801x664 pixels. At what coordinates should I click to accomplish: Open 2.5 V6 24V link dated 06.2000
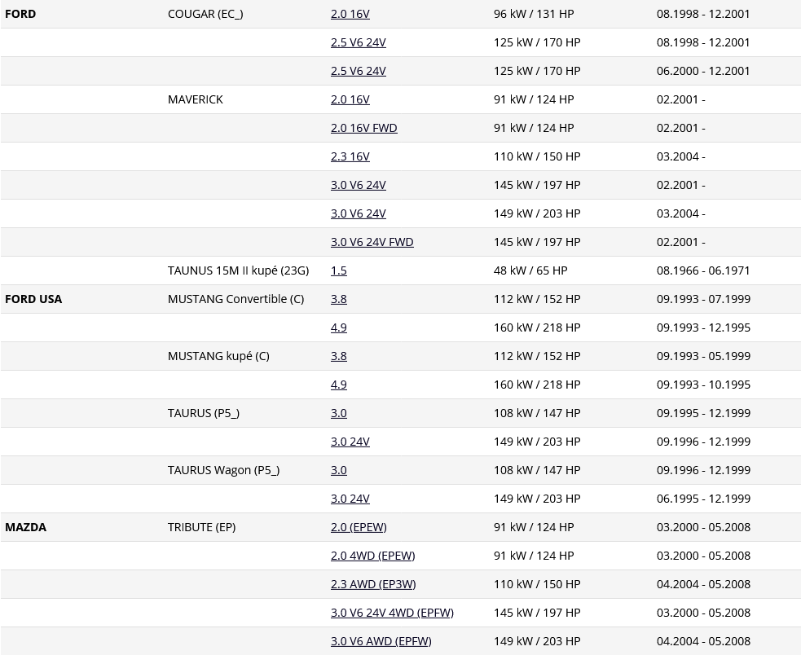tap(358, 71)
